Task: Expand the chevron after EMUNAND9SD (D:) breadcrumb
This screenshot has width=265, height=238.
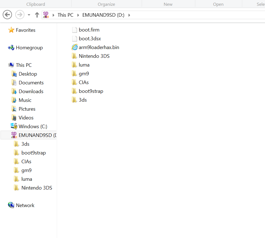Action: tap(129, 15)
